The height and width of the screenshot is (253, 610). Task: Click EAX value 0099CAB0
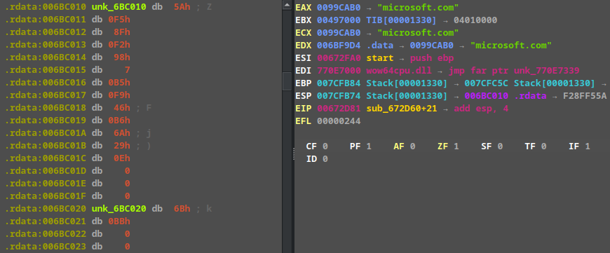click(x=339, y=8)
